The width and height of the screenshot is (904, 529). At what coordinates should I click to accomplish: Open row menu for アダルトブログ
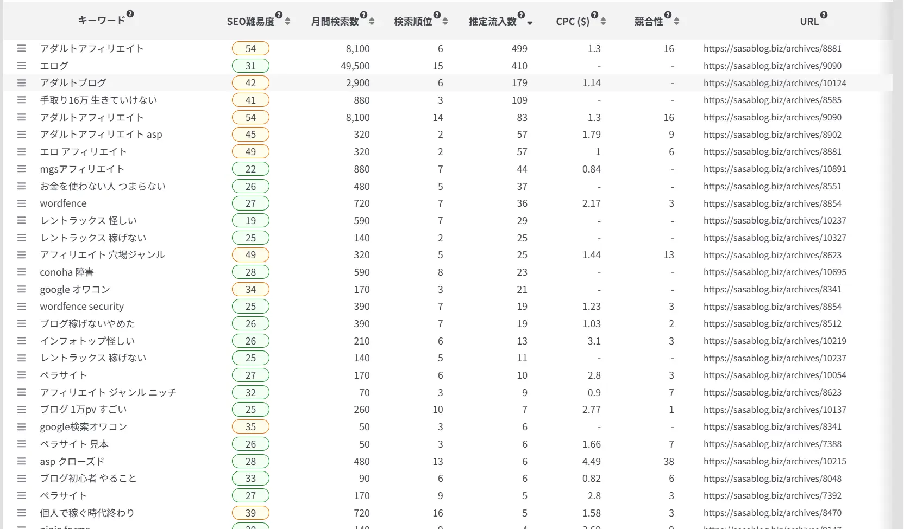[21, 83]
